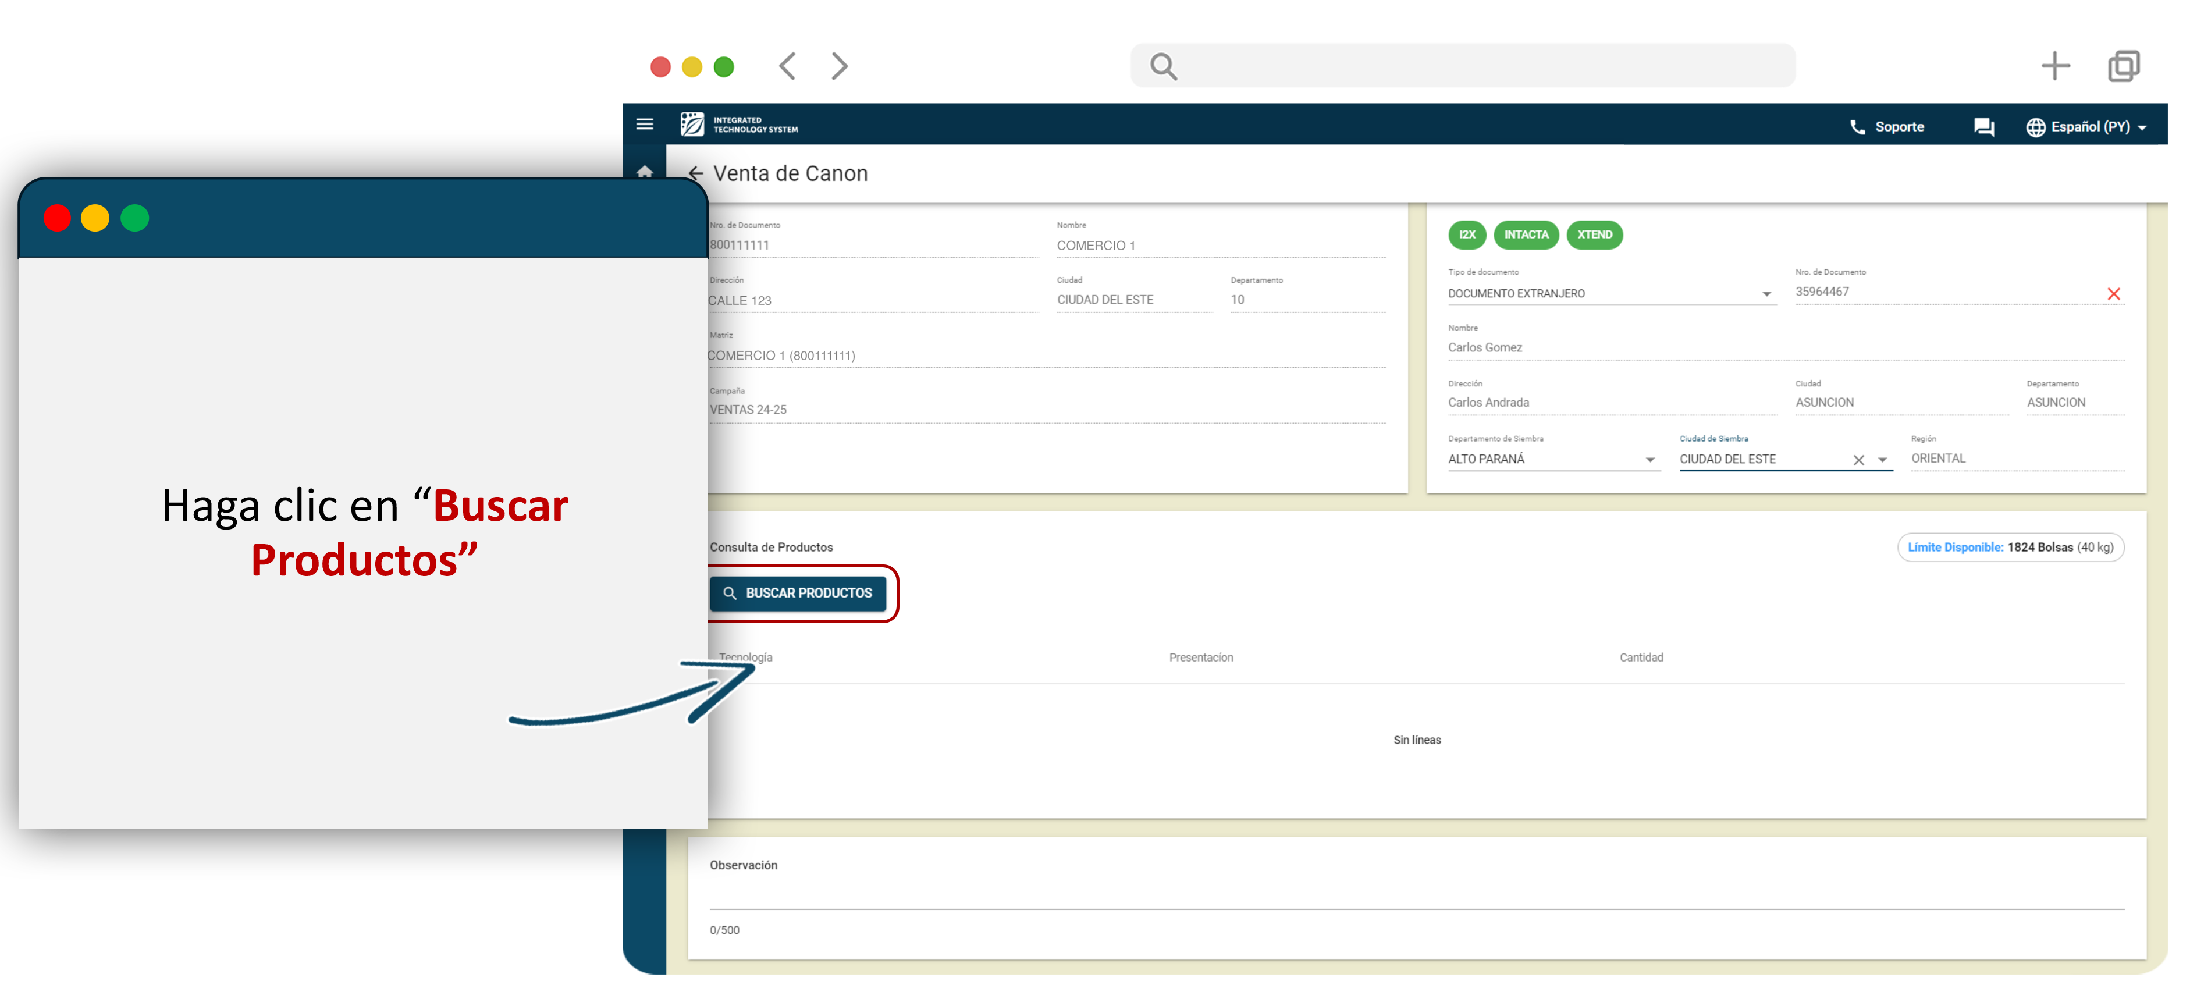Open Español (PY) language selector

tap(2086, 127)
